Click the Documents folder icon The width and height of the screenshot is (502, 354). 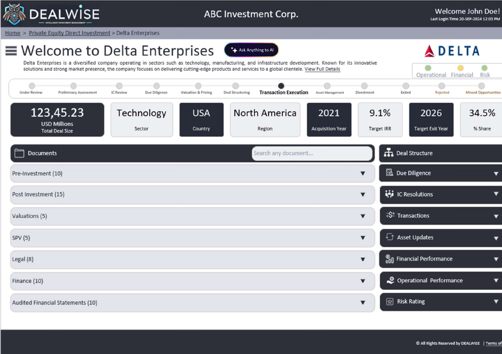click(19, 153)
